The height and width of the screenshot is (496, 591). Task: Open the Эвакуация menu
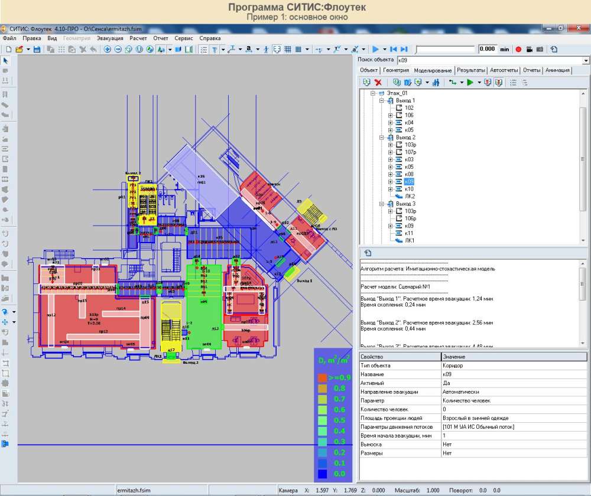click(110, 38)
